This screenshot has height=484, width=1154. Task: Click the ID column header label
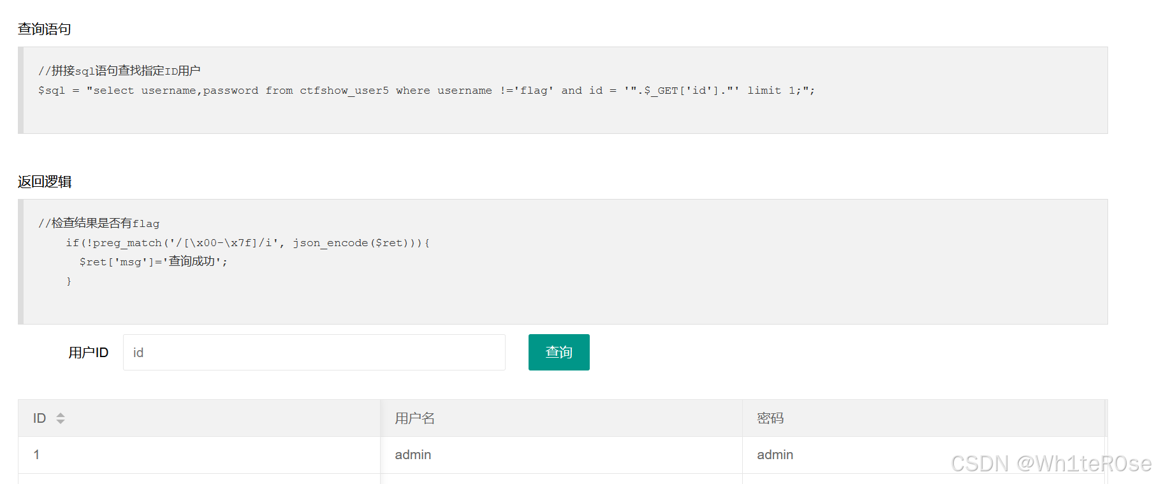point(40,418)
